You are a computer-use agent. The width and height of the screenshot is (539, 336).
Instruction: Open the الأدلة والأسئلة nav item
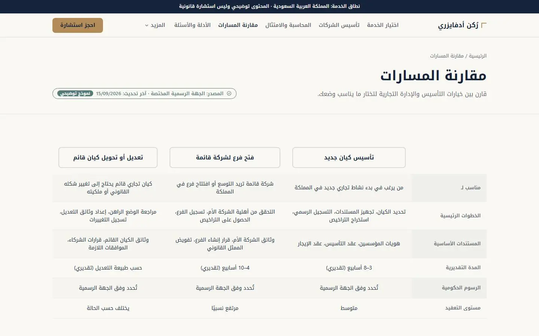(x=192, y=25)
